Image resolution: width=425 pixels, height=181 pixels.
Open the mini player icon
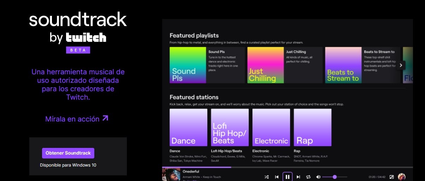(x=391, y=177)
